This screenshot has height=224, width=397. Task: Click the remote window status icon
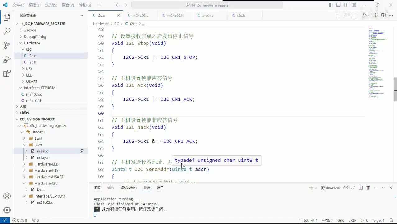click(x=5, y=220)
